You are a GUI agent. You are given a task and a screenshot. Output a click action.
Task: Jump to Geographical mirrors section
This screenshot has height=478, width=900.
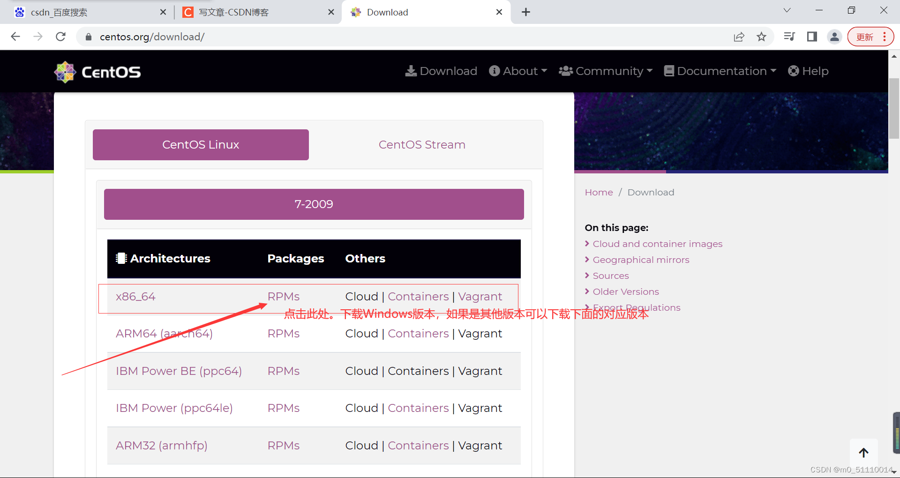(x=641, y=260)
